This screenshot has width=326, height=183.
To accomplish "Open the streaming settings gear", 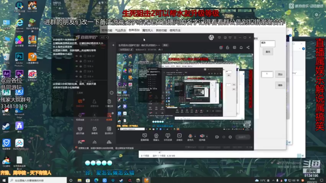I will point(230,137).
